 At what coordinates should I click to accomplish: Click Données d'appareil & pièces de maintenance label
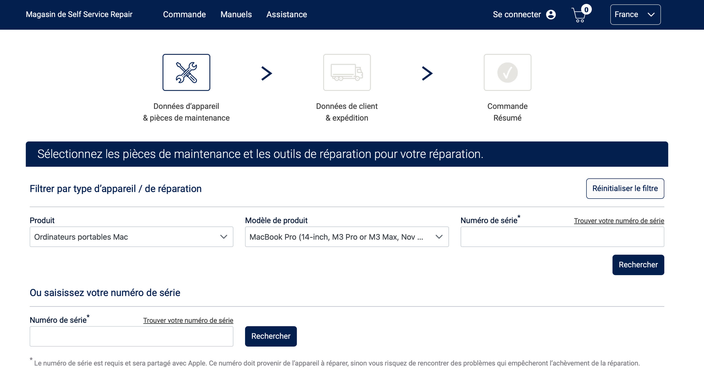[186, 112]
